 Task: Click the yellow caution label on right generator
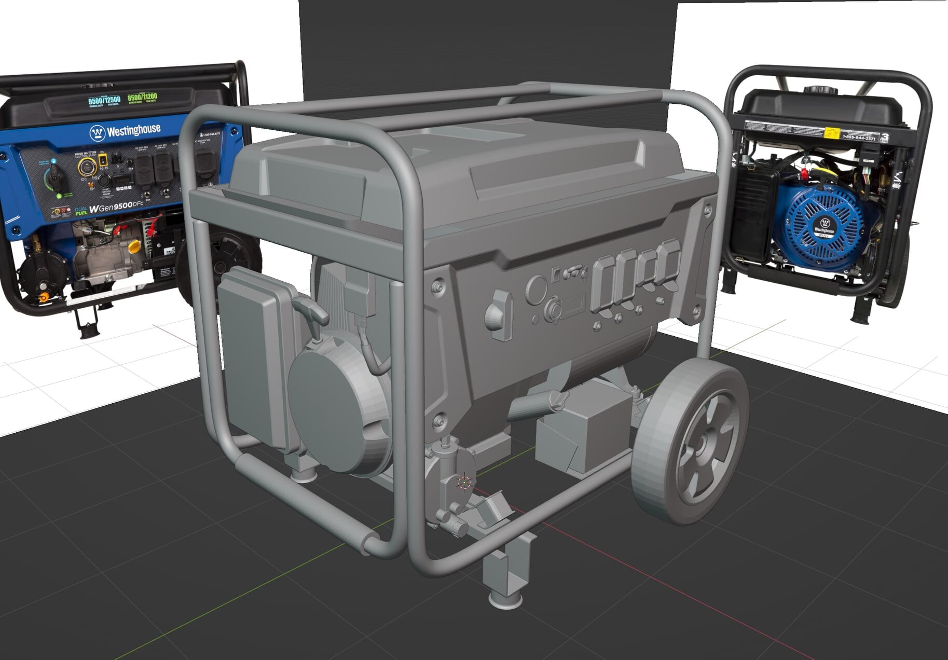coord(833,133)
